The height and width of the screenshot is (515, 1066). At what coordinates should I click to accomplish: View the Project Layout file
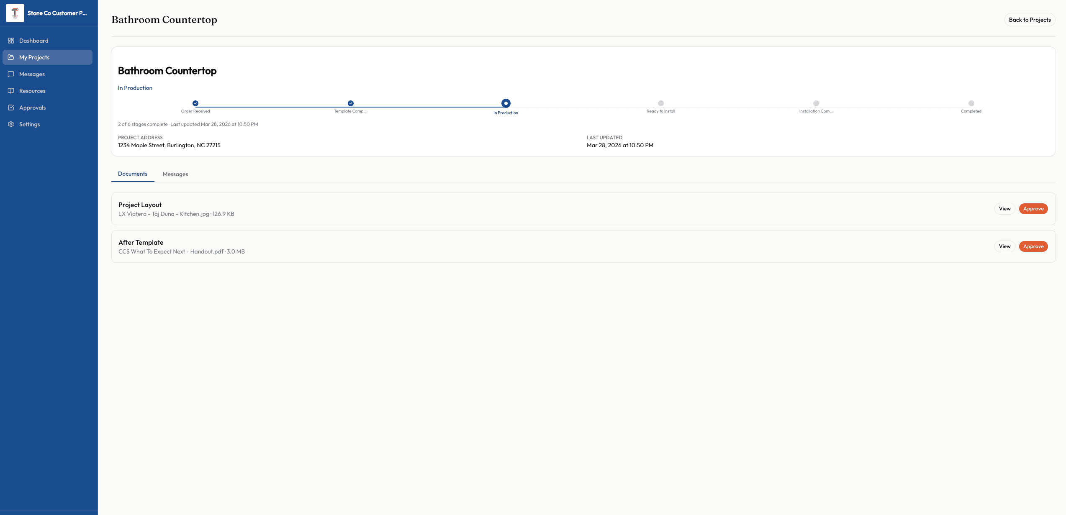coord(1004,208)
